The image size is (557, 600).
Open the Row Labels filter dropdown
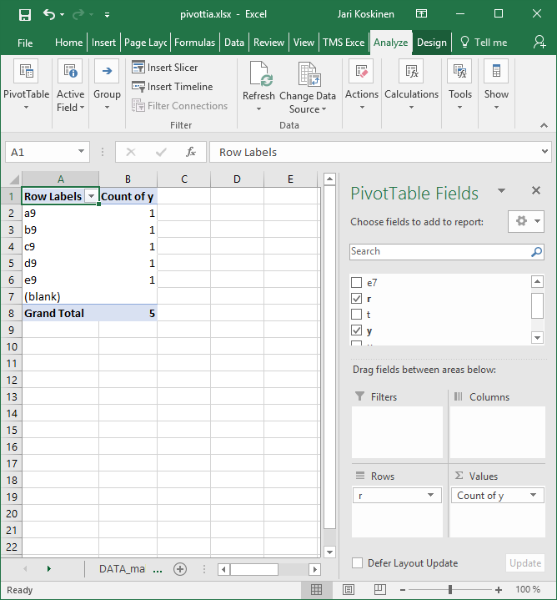(91, 197)
